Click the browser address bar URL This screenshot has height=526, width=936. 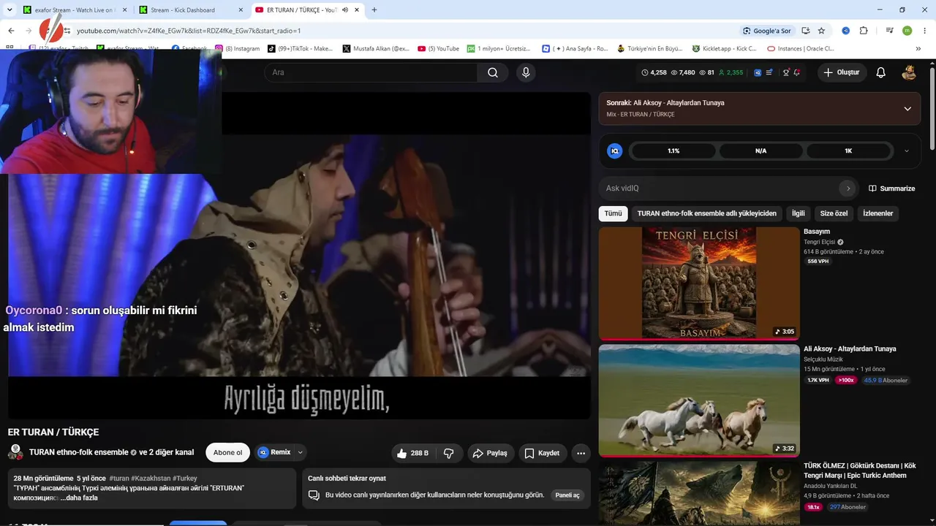point(189,31)
